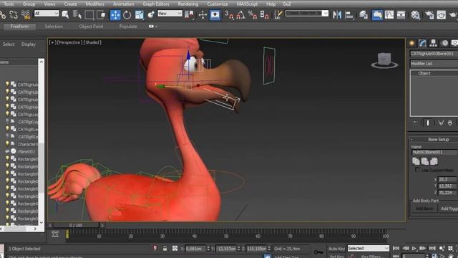Viewport: 458px width, 258px height.
Task: Open viewport Shaded mode label menu
Action: coord(92,42)
